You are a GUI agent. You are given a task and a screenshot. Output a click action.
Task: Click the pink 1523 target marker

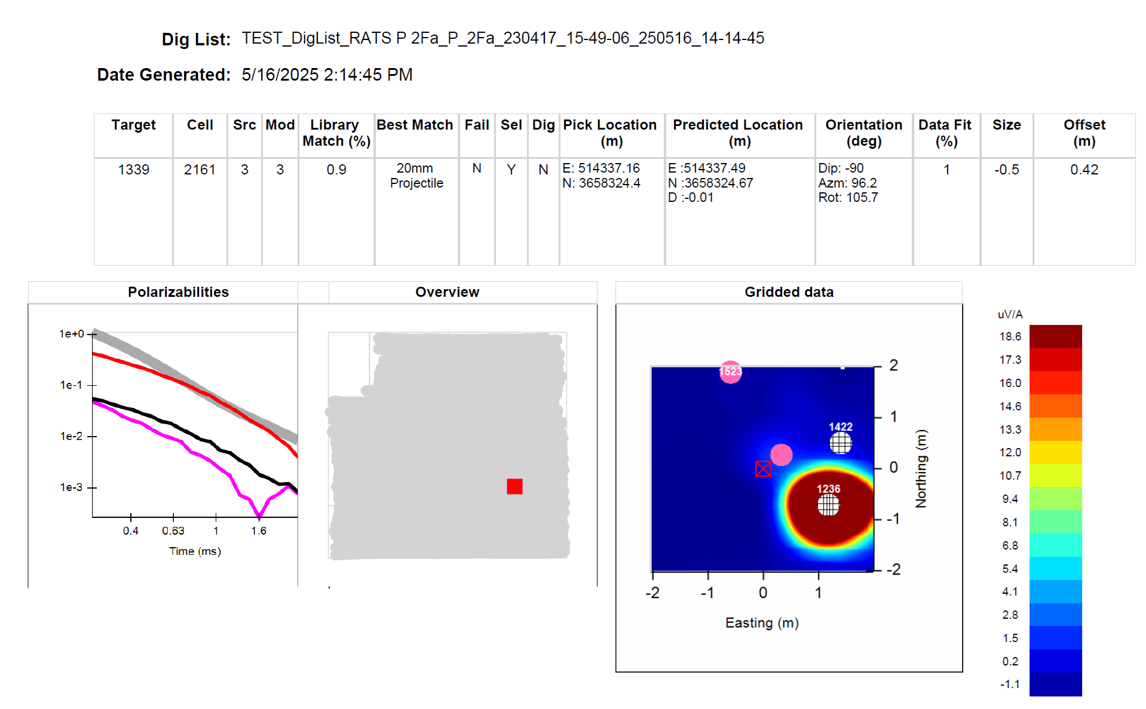pyautogui.click(x=730, y=372)
